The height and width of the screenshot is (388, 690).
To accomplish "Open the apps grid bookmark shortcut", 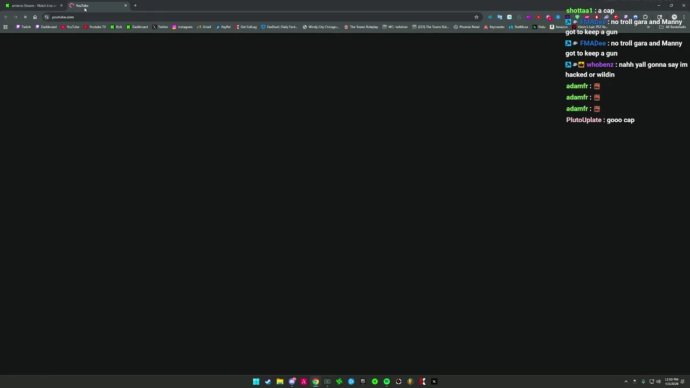I will pos(5,27).
